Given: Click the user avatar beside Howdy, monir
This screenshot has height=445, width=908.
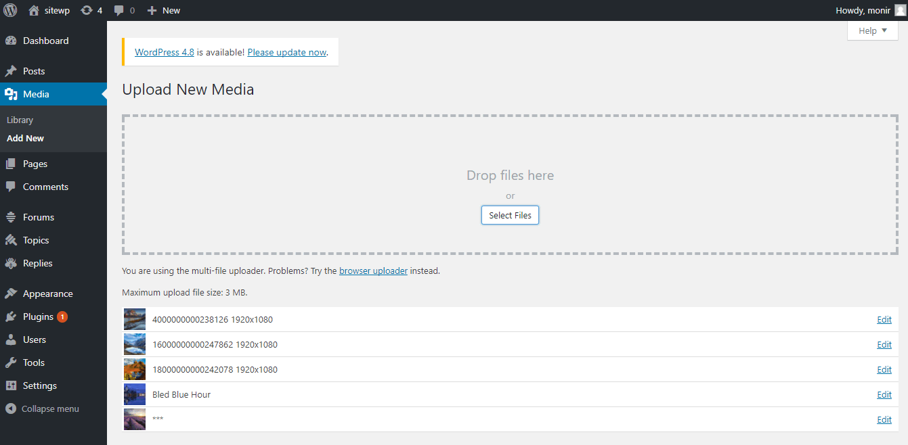Looking at the screenshot, I should point(899,10).
